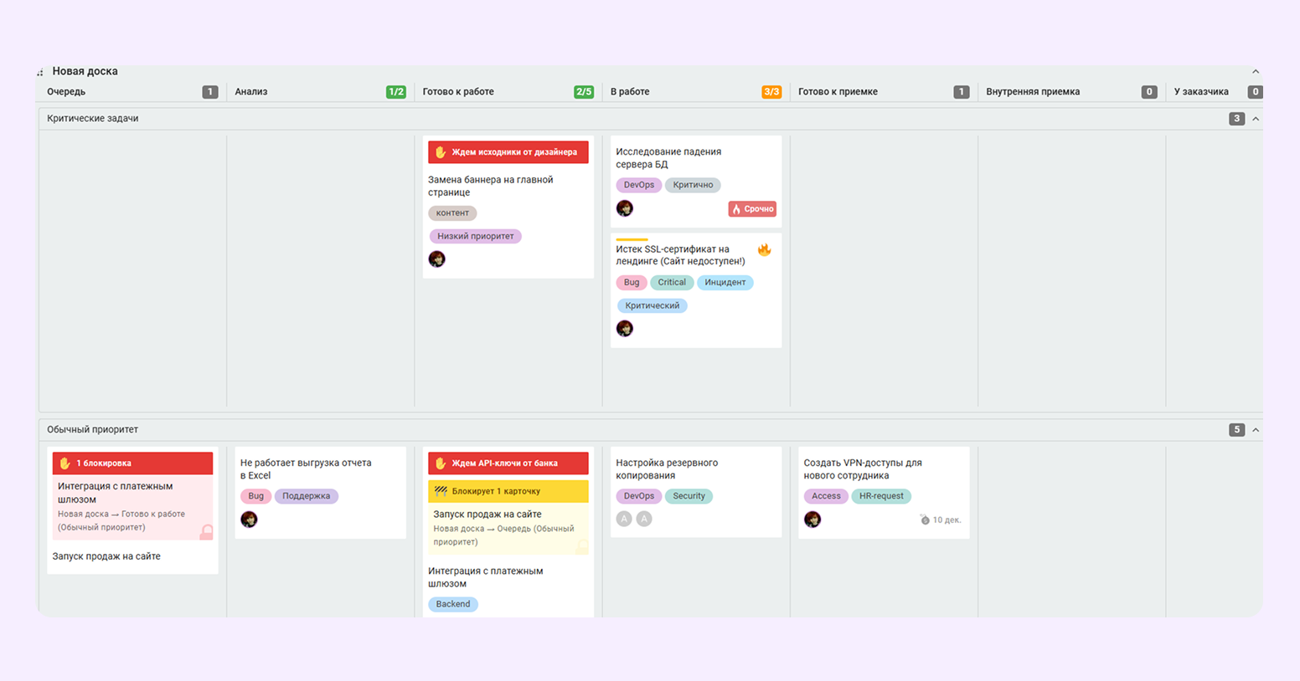Click the hand icon on "Ждем API-ключи от банка"
Image resolution: width=1300 pixels, height=681 pixels.
coord(441,463)
